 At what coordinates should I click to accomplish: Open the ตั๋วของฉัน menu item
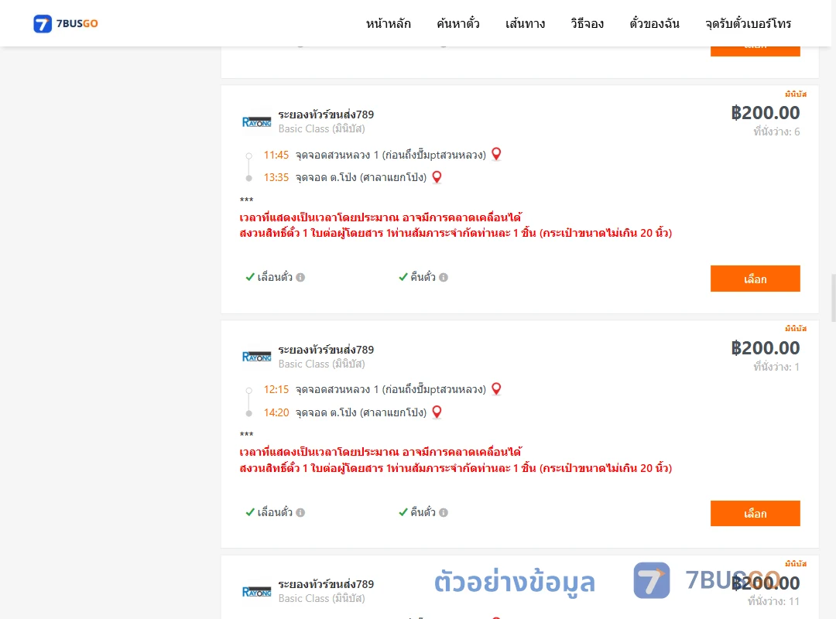click(654, 23)
